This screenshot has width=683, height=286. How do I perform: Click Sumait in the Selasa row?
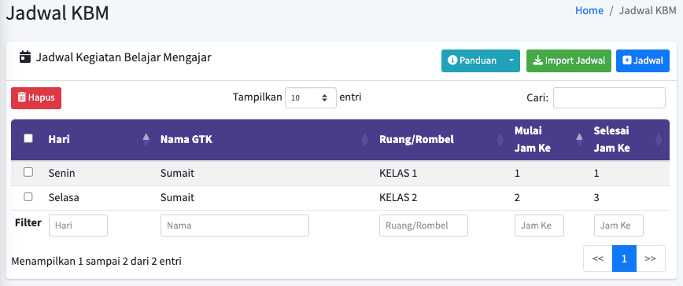pos(177,198)
